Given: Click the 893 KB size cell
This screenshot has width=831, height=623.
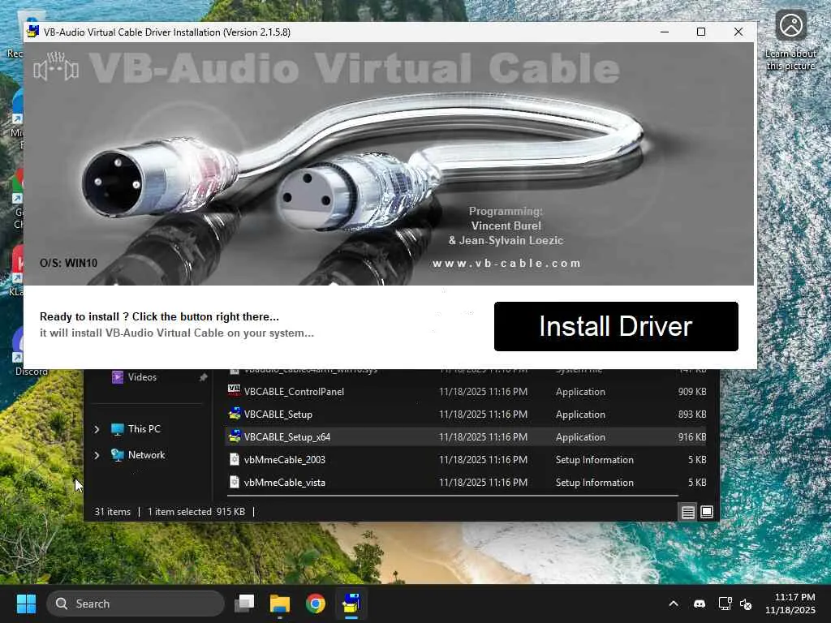Looking at the screenshot, I should click(x=692, y=415).
